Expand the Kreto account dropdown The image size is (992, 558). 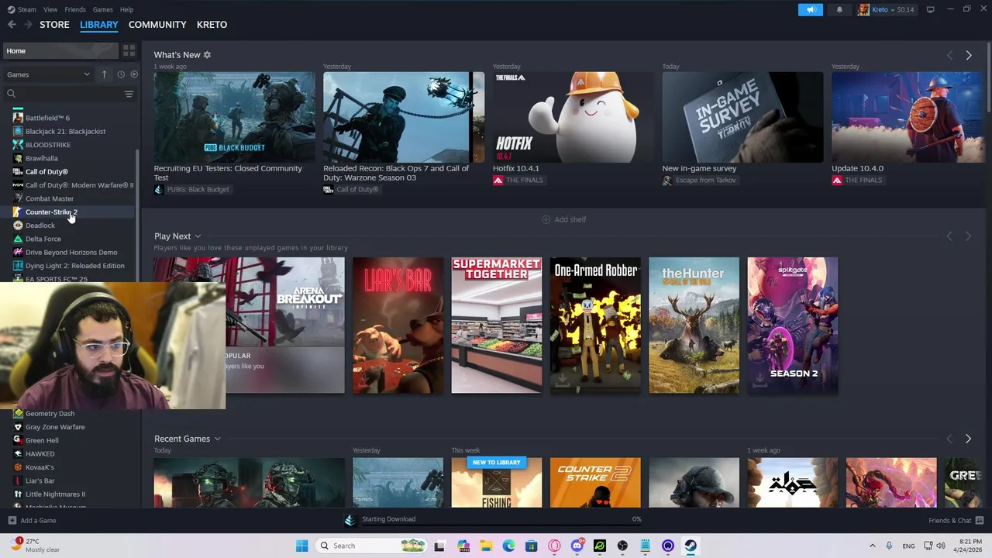(x=884, y=9)
